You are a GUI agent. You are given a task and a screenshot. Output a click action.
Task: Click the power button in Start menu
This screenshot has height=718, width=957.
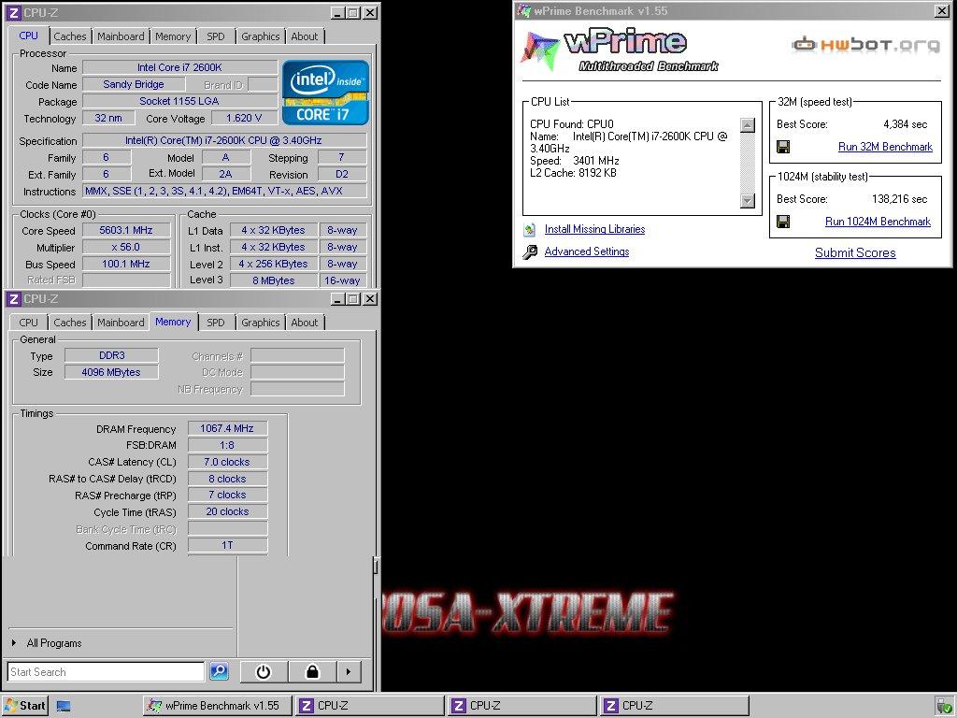click(264, 671)
